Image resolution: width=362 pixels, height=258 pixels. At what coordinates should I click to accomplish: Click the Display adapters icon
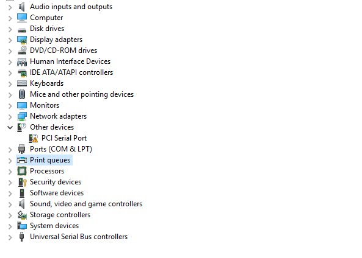pyautogui.click(x=22, y=40)
